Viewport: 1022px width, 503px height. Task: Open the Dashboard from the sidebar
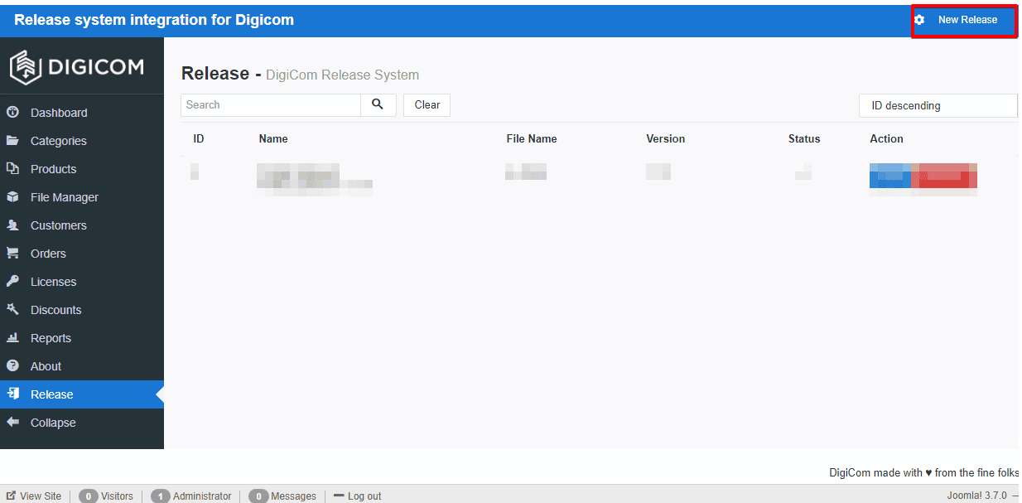coord(61,112)
